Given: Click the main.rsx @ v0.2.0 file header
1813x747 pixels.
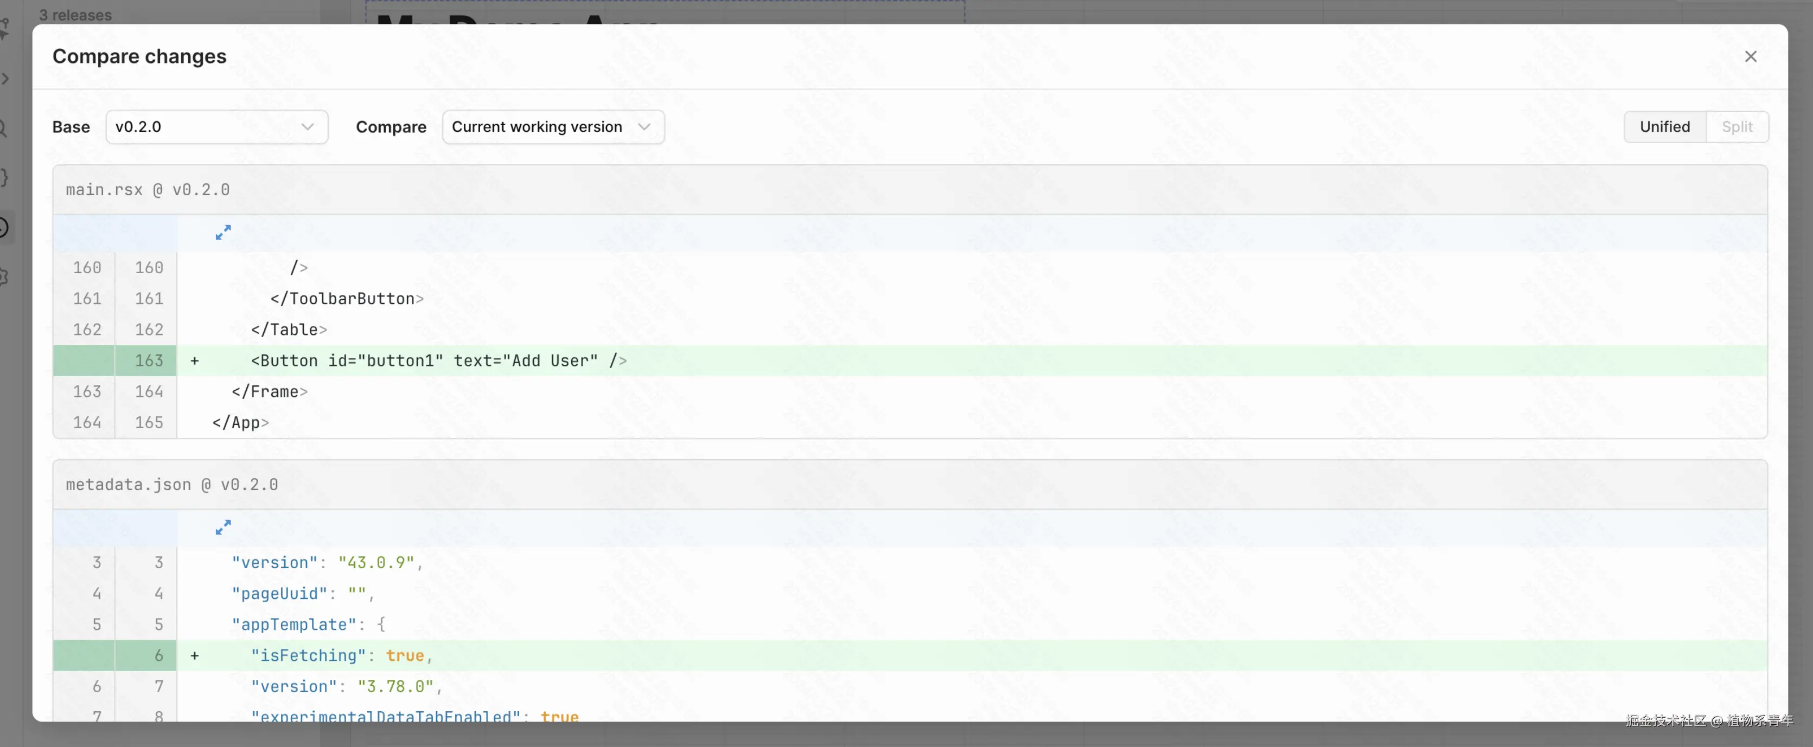Looking at the screenshot, I should click(148, 190).
